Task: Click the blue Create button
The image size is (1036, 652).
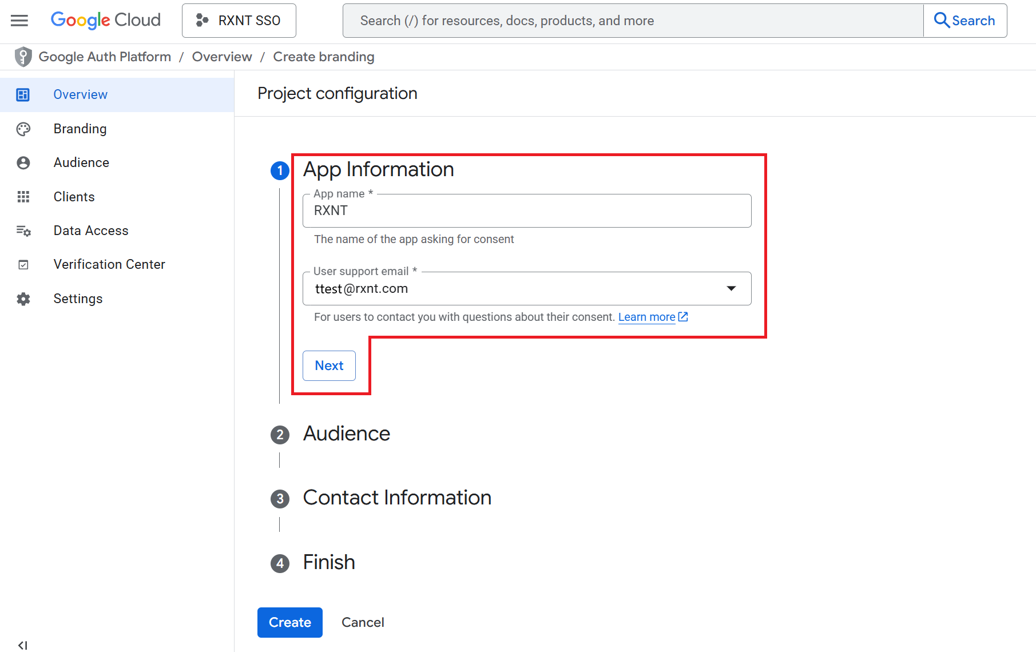Action: (x=289, y=622)
